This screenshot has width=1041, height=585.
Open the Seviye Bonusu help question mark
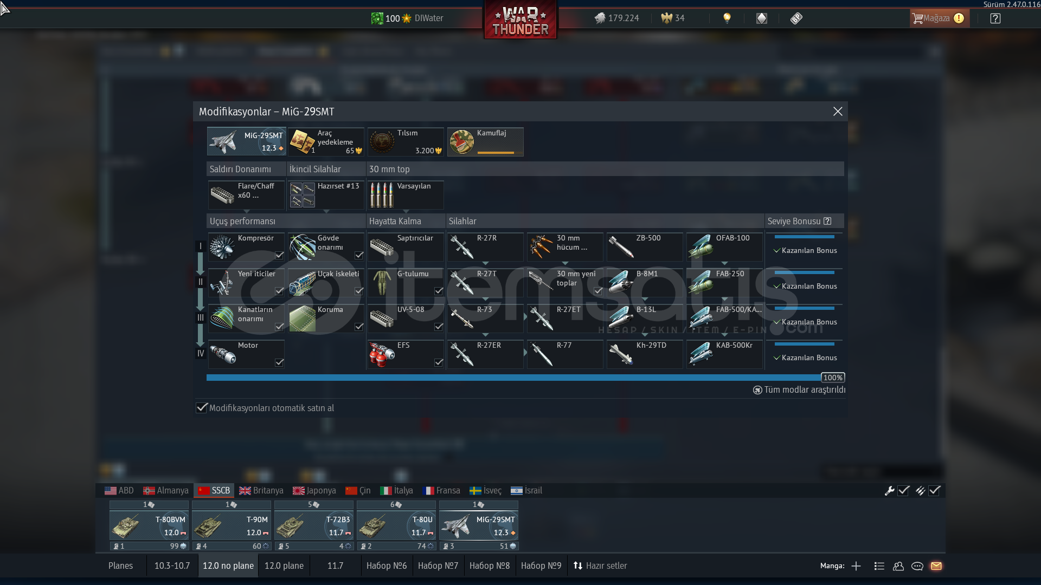pyautogui.click(x=827, y=221)
